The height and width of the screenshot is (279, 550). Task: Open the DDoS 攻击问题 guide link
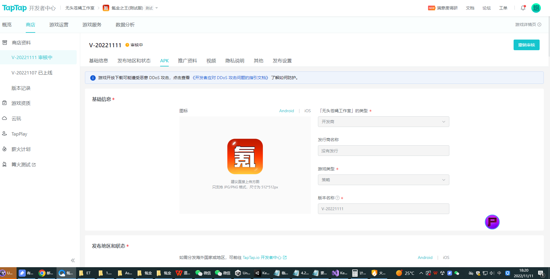click(x=230, y=78)
